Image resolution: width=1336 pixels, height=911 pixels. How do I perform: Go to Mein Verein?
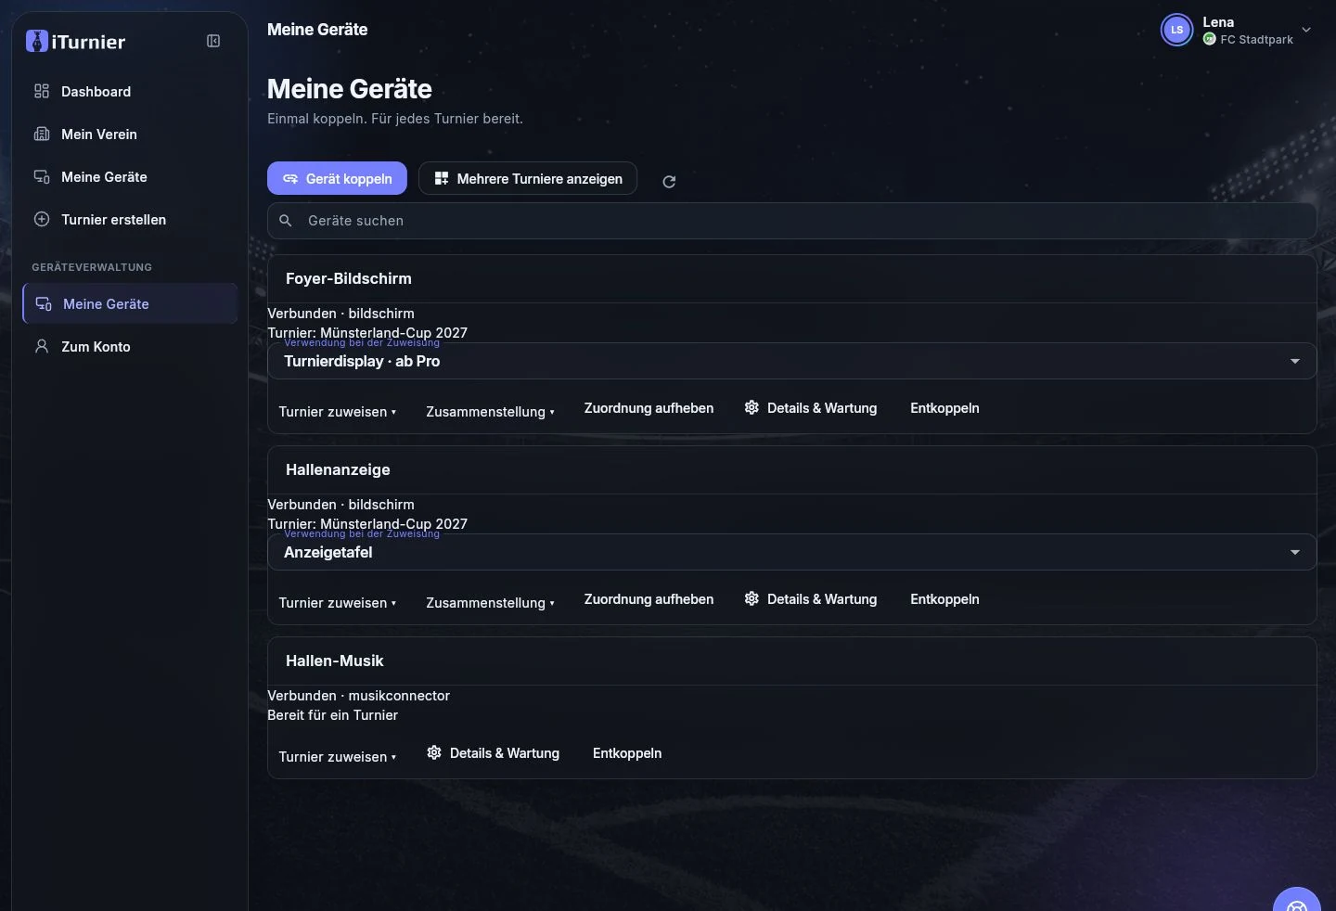(x=130, y=134)
